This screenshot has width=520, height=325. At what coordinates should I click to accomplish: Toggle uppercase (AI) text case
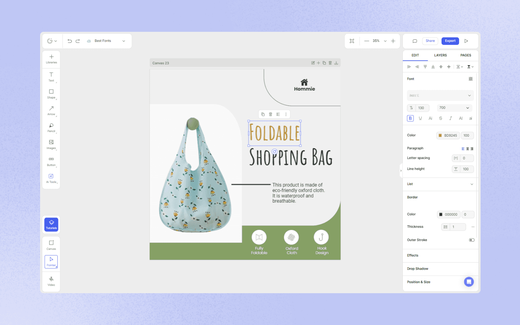tap(461, 118)
